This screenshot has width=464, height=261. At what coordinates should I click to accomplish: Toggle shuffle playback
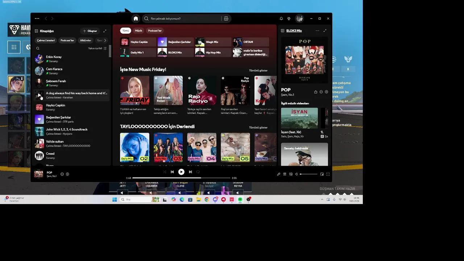[165, 172]
